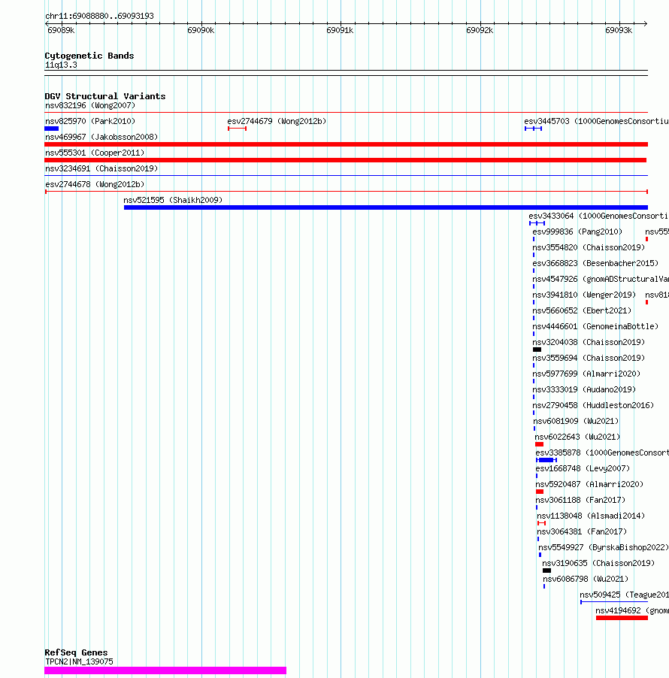The width and height of the screenshot is (669, 678).
Task: Click esv3445703 1000GenomesConsortium variant label
Action: coord(596,122)
